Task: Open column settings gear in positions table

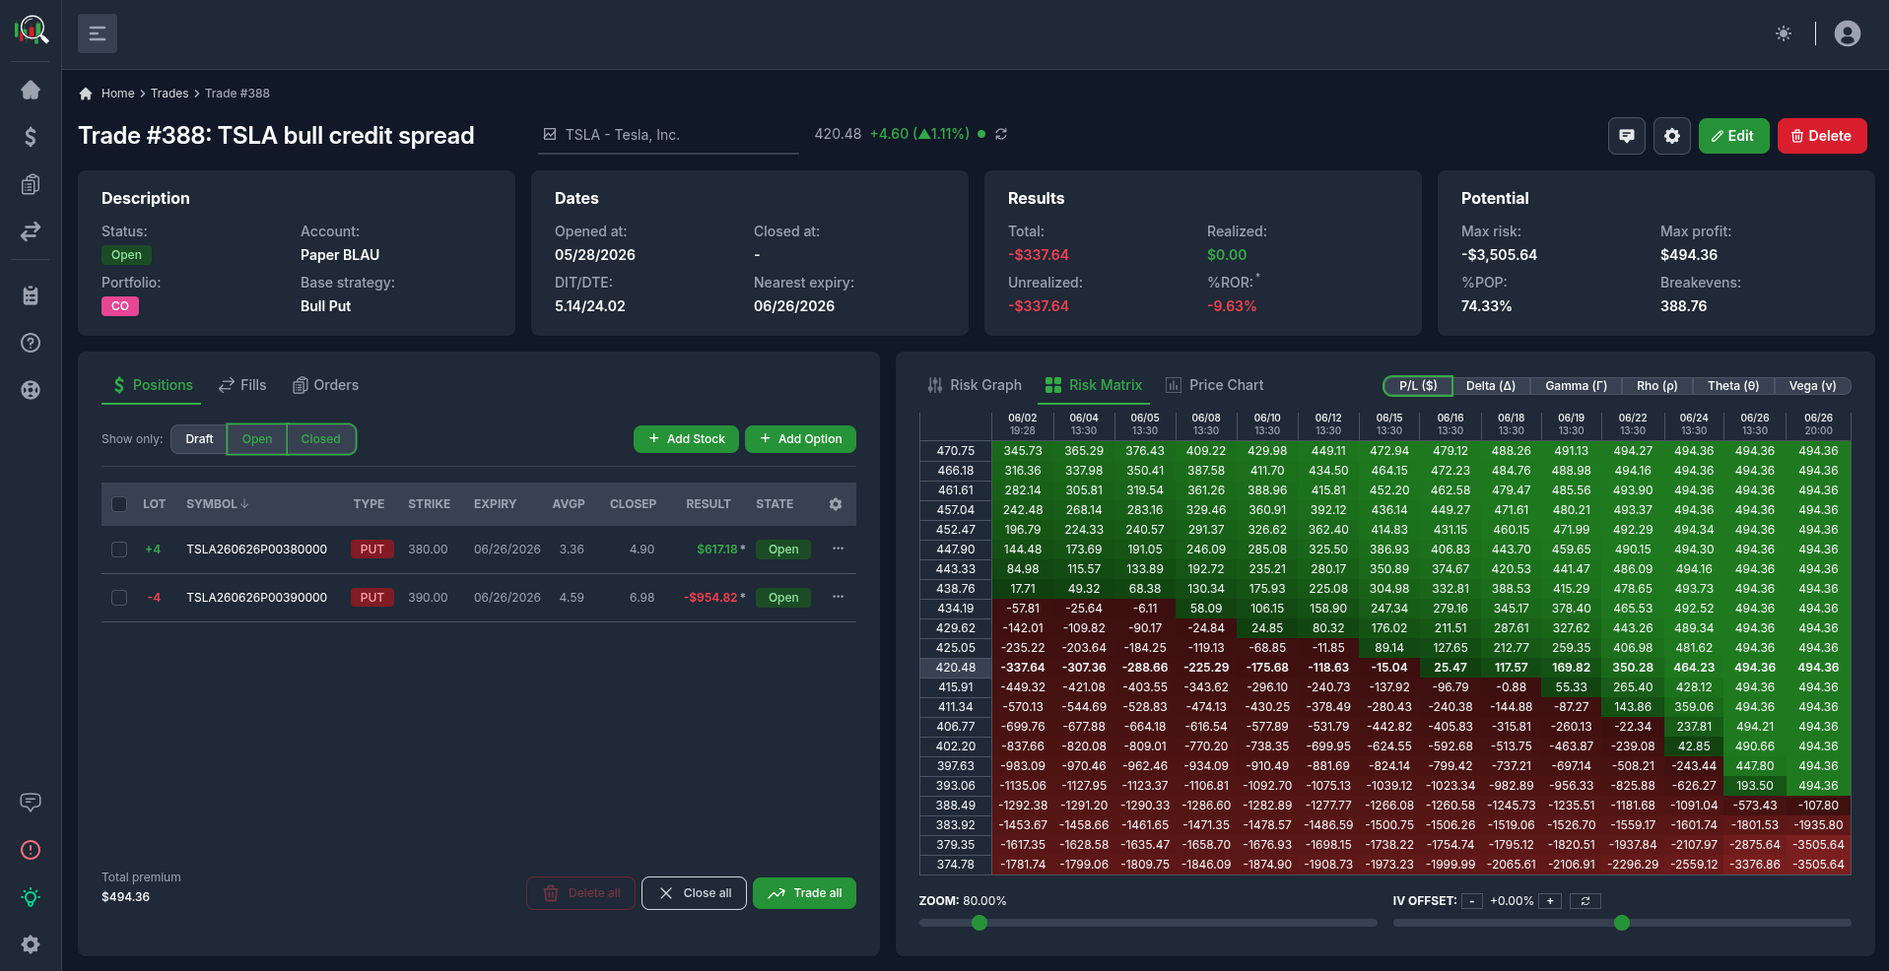Action: [836, 504]
